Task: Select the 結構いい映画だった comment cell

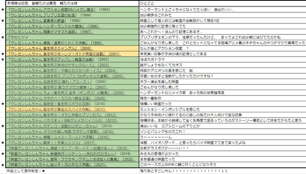Action: pos(223,104)
